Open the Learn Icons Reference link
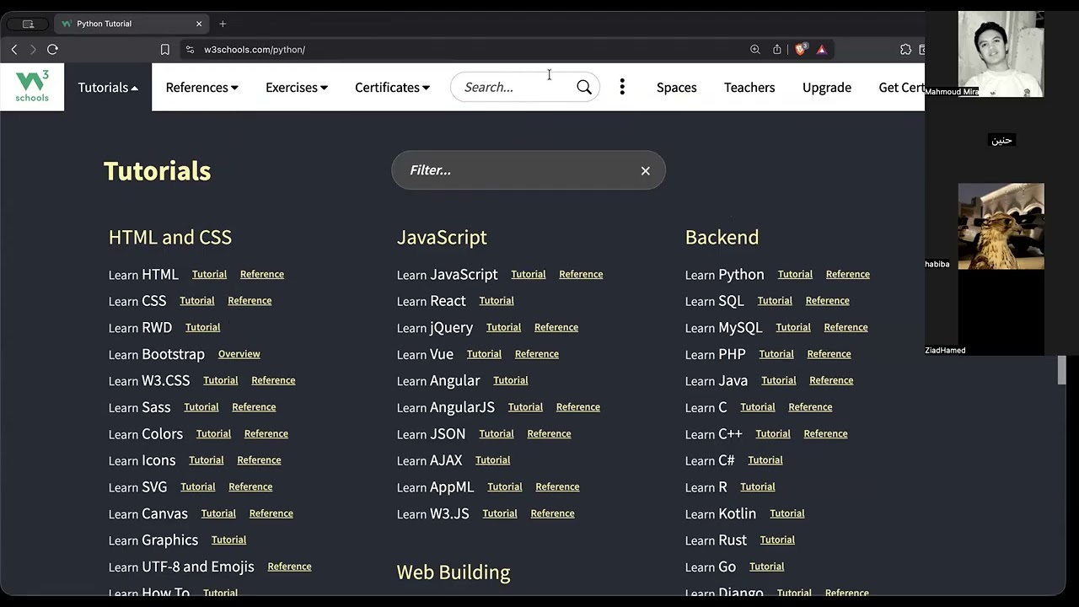Viewport: 1079px width, 607px height. pos(259,460)
